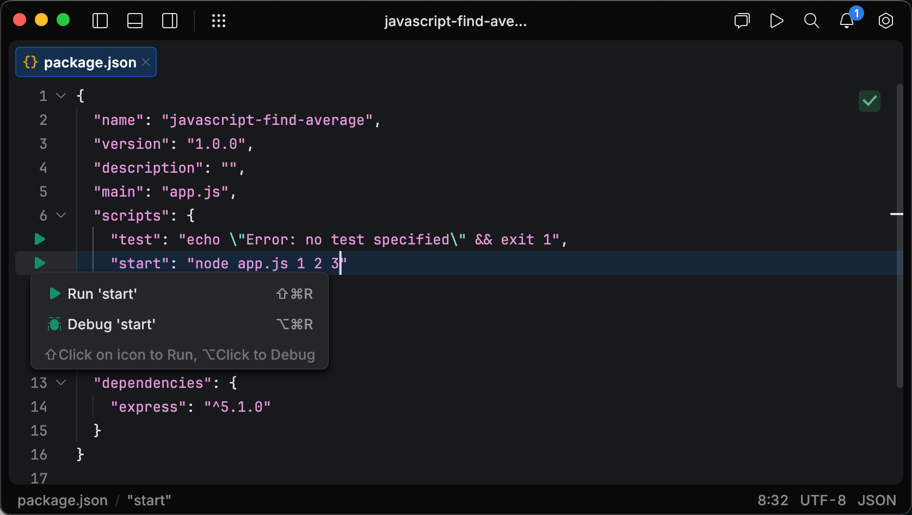Select Debug 'start' in the popup menu

click(x=111, y=324)
